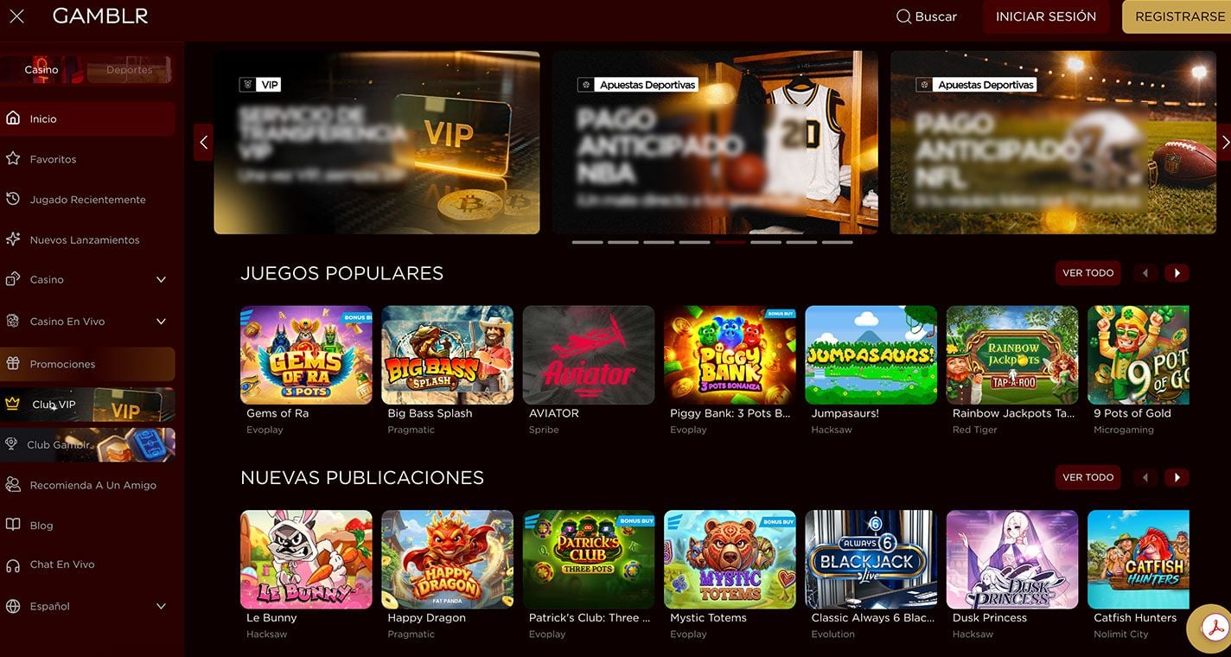Open the Favoritos star icon
This screenshot has height=657, width=1231.
click(x=13, y=159)
